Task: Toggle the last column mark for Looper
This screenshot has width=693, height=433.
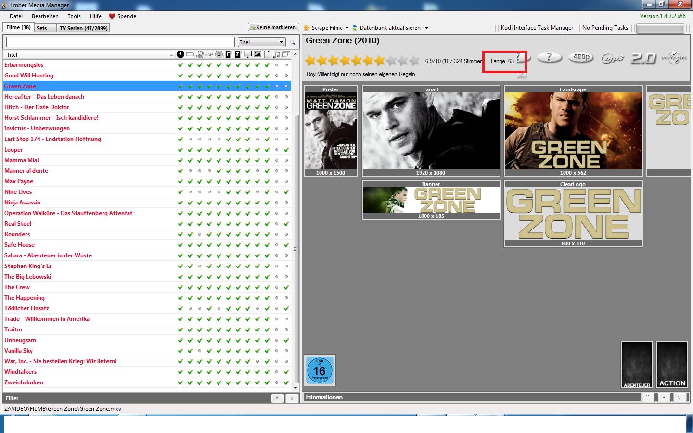Action: (286, 150)
